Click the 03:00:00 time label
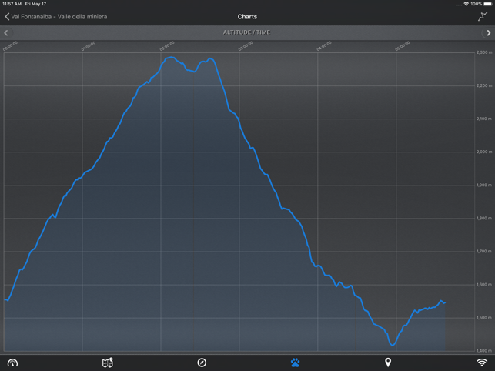The width and height of the screenshot is (495, 371). pos(246,45)
